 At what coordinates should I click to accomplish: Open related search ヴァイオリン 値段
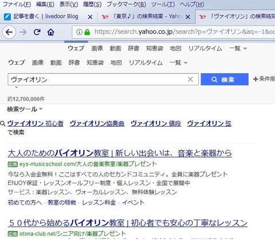(x=156, y=124)
